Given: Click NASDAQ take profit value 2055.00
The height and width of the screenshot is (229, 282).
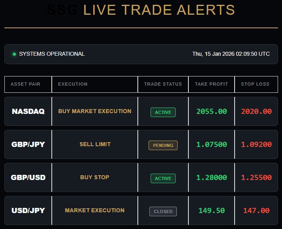Looking at the screenshot, I should (211, 112).
